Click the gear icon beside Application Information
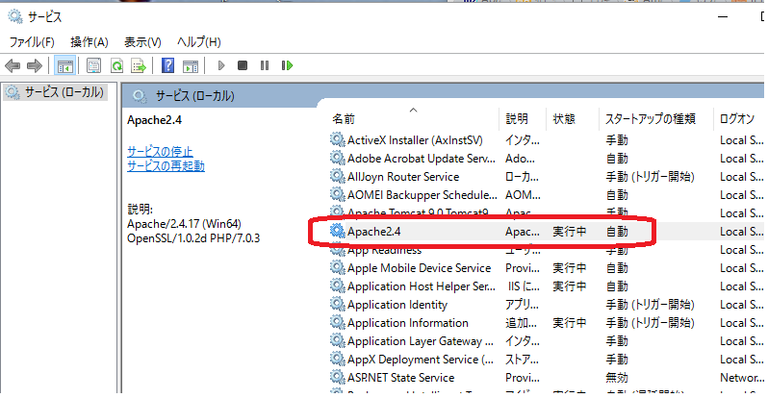This screenshot has height=398, width=768. point(337,322)
